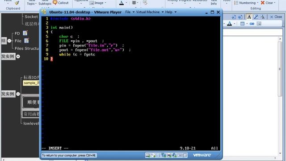Viewport: 286px width, 161px height.
Task: Insert a hyperlink in the notes pane
Action: point(252,24)
